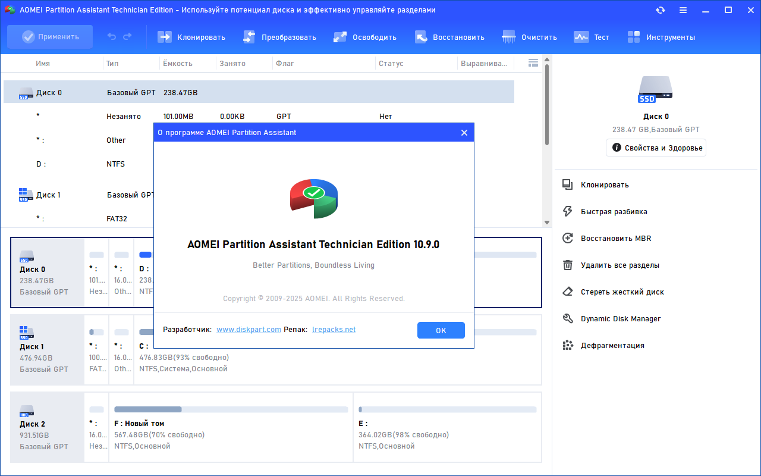Click the Клонировать toolbar icon
The width and height of the screenshot is (761, 476).
point(164,37)
